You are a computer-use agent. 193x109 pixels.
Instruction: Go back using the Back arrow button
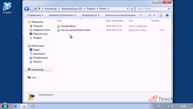pyautogui.click(x=27, y=9)
